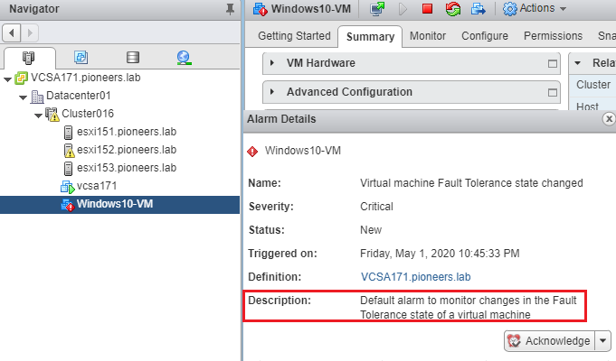Click the esxi152.pioneers.lab host warning icon

tap(69, 150)
